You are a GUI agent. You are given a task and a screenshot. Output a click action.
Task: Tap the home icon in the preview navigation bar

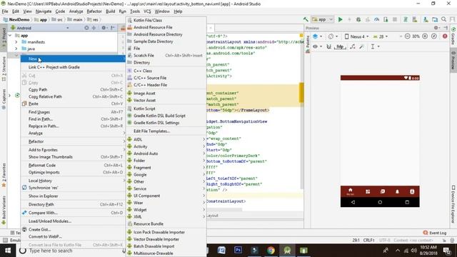coord(351,191)
